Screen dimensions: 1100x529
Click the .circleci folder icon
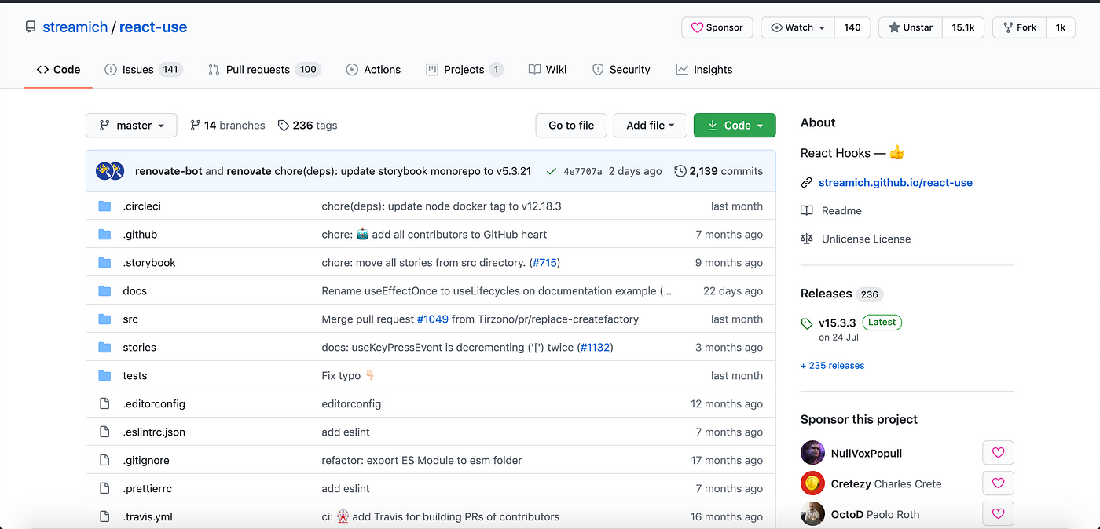pos(104,206)
